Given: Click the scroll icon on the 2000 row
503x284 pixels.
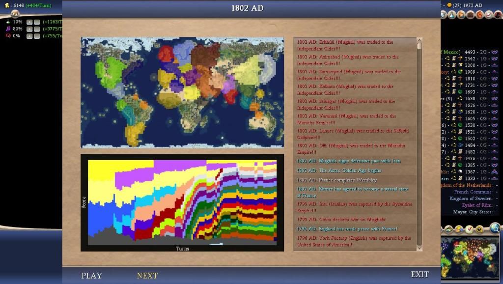Looking at the screenshot, I should (454, 65).
